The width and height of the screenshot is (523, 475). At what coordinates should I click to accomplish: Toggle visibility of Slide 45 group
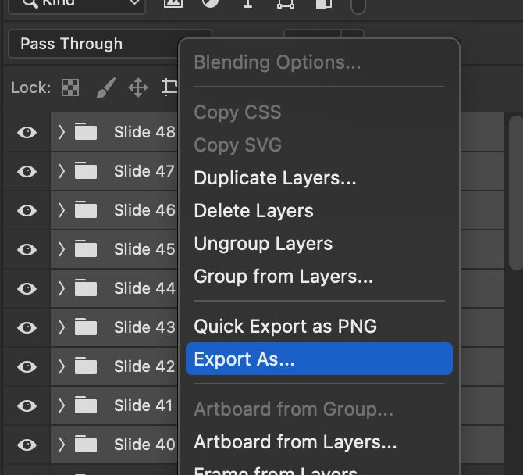(27, 249)
